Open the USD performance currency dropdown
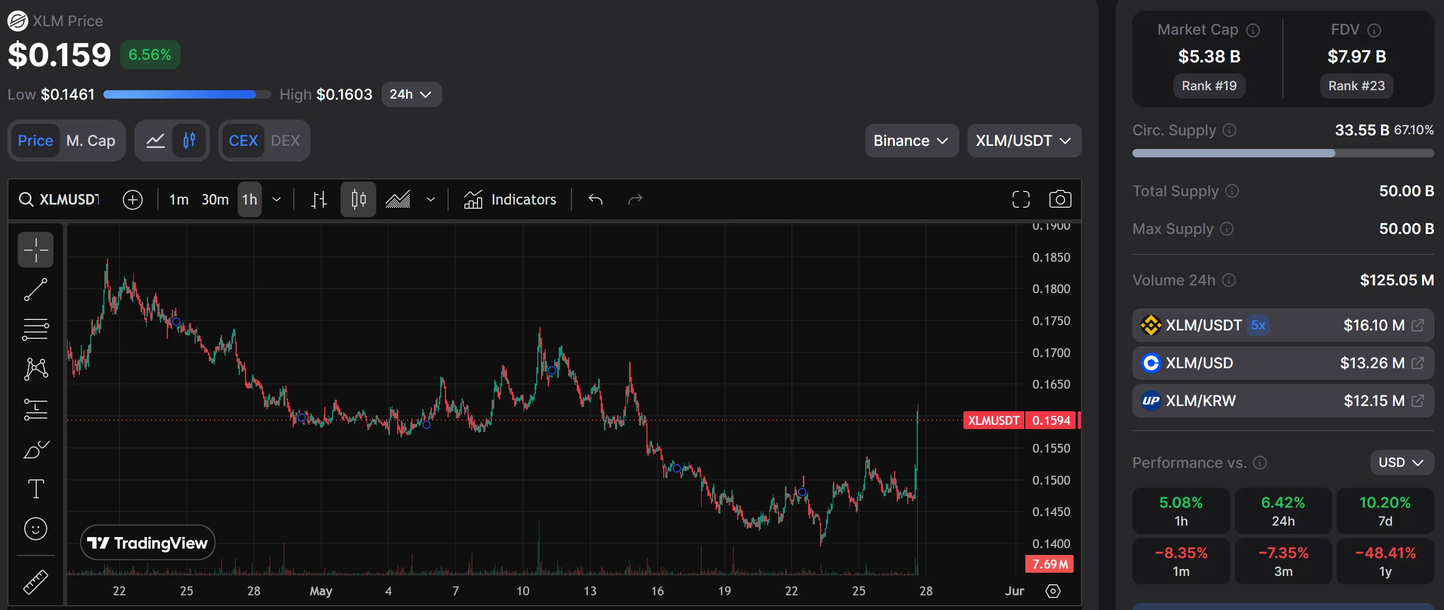Viewport: 1444px width, 610px height. point(1401,463)
